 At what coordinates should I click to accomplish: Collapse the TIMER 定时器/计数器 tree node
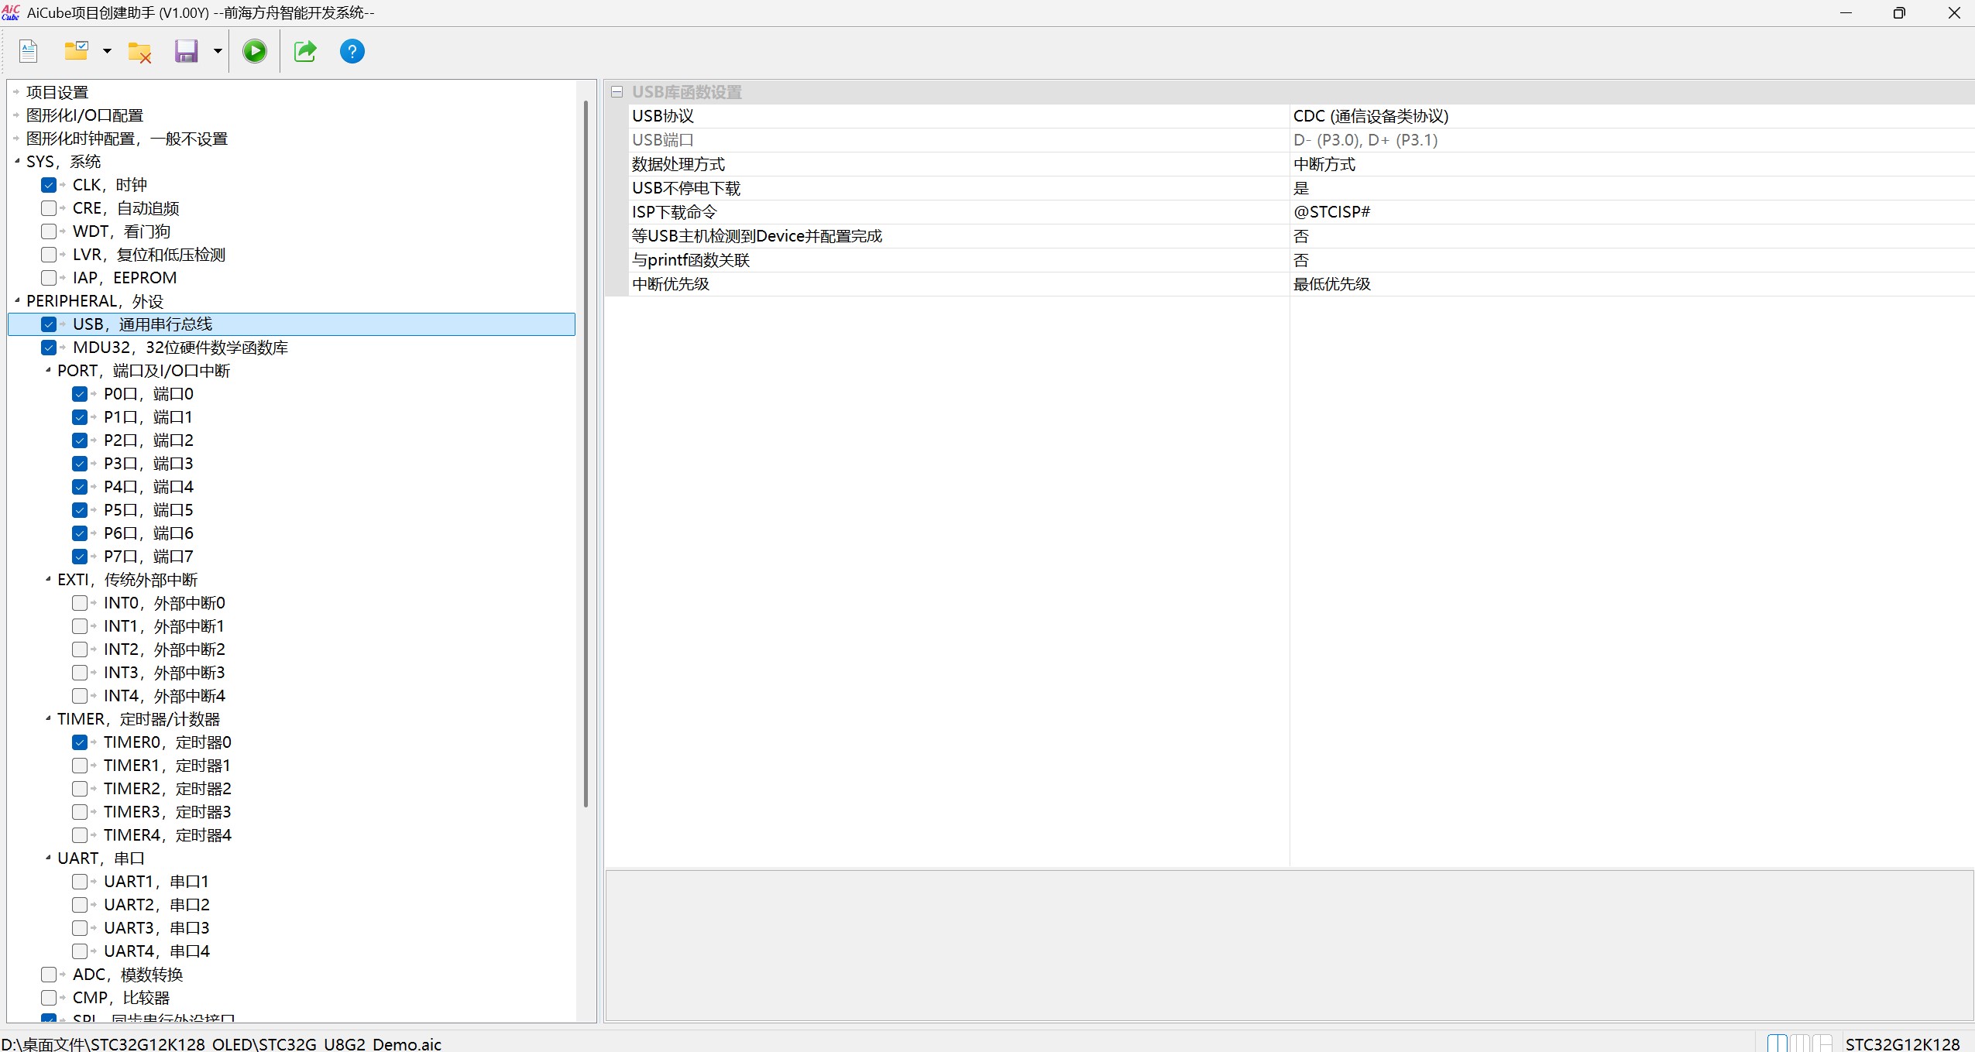click(48, 719)
